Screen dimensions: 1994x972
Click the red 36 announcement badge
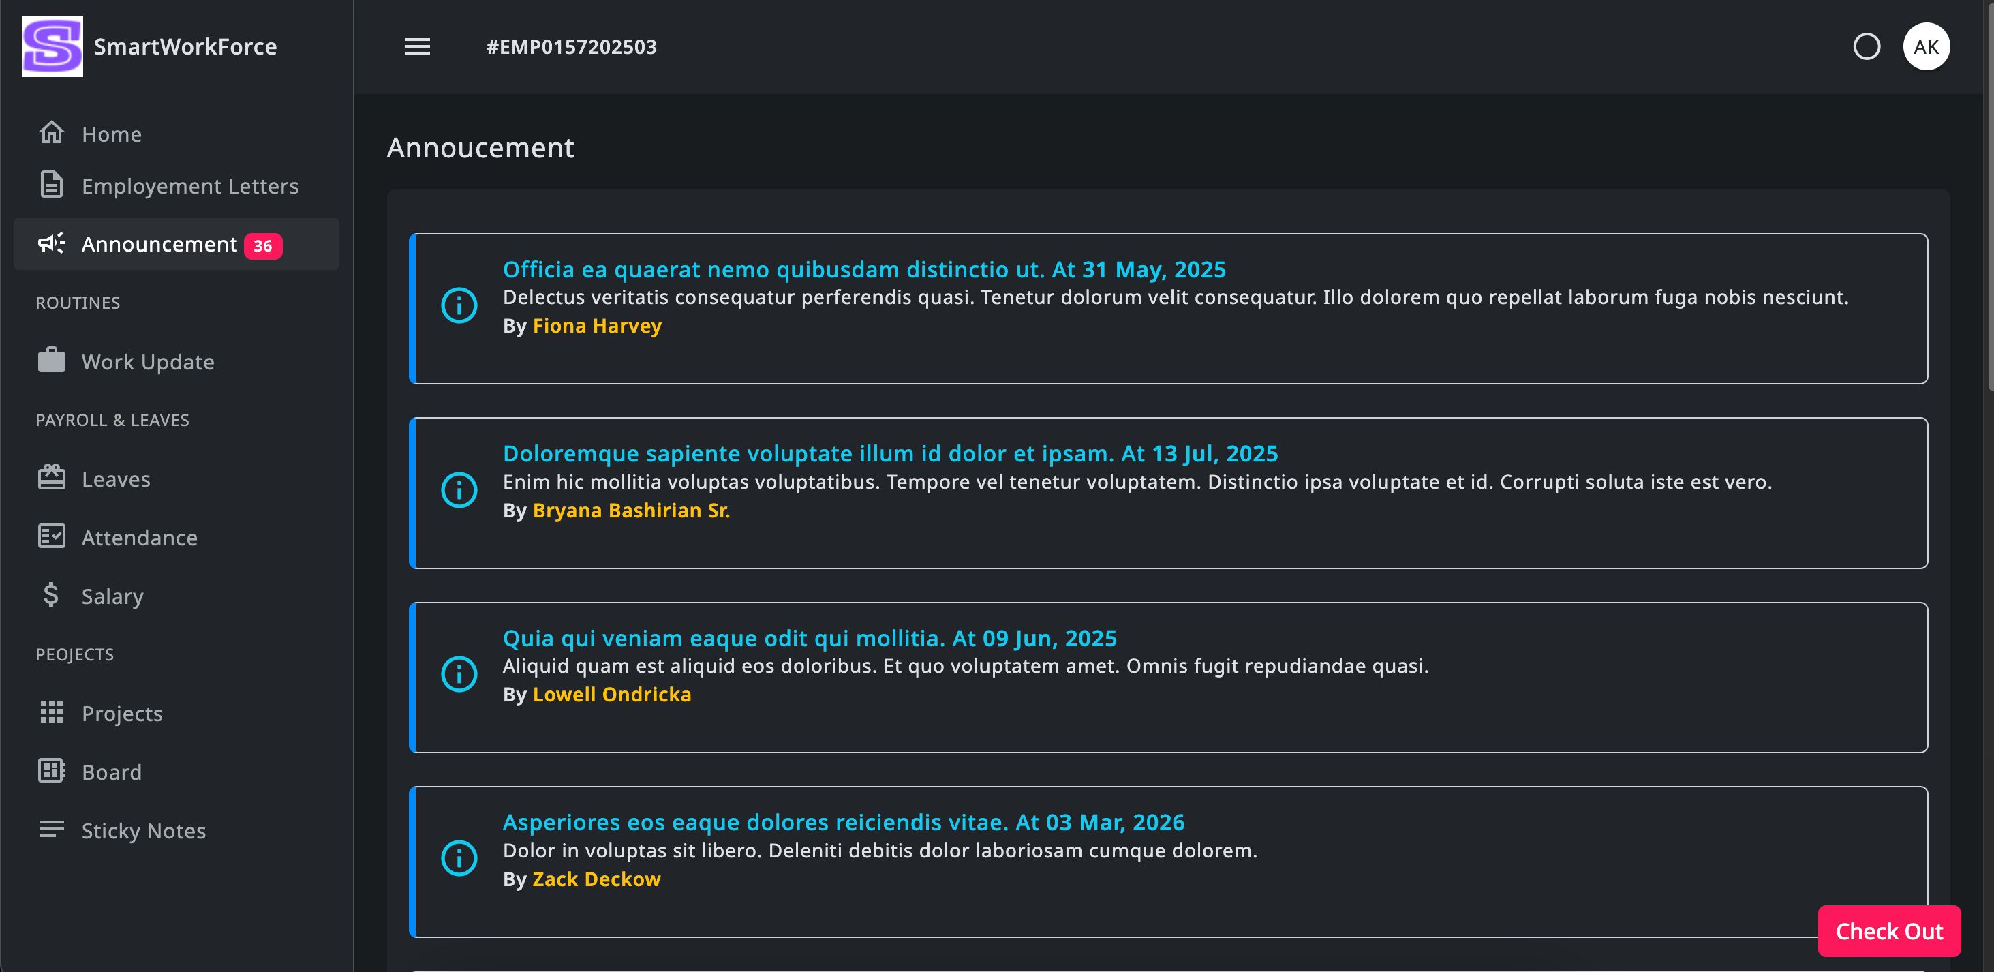coord(263,245)
